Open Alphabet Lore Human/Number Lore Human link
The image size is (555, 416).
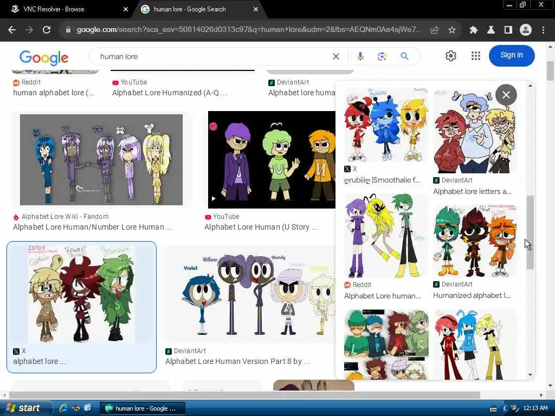coord(92,227)
